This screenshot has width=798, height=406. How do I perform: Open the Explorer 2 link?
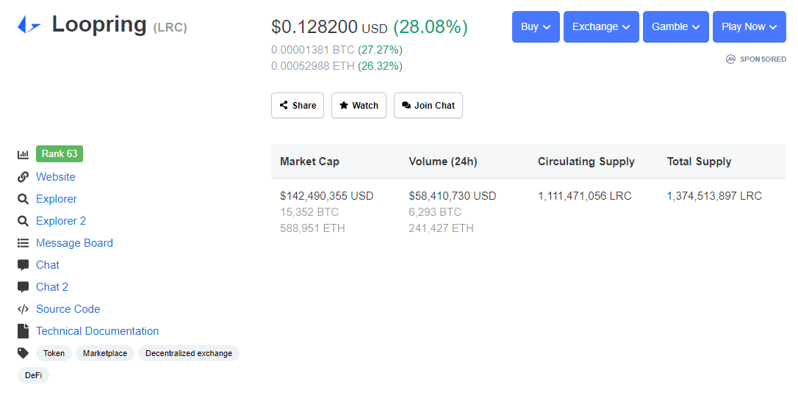[61, 221]
